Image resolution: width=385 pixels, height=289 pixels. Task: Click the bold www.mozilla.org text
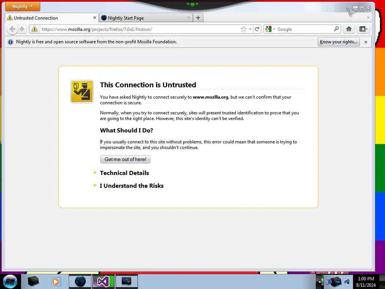click(211, 97)
